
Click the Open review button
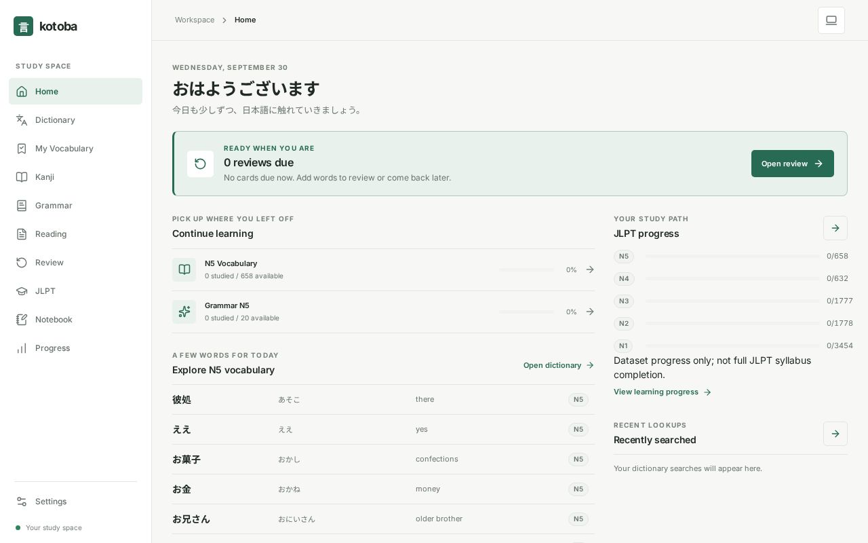[793, 164]
